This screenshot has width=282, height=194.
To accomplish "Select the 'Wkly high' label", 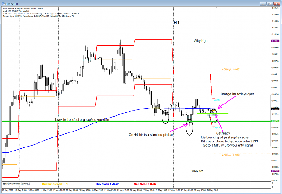I will pyautogui.click(x=200, y=41).
